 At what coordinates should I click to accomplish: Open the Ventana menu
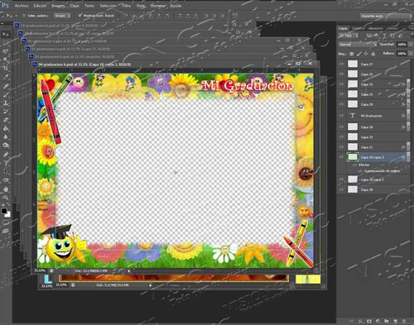[158, 6]
